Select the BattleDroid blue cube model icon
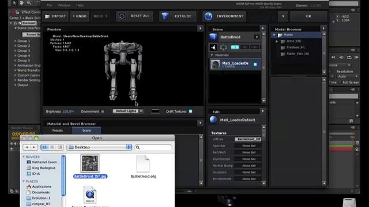 (x=213, y=37)
